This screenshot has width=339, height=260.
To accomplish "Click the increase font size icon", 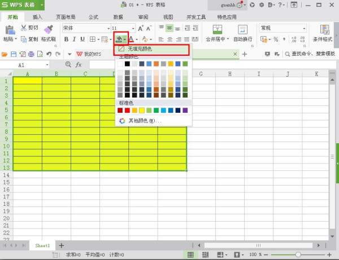I will (141, 28).
